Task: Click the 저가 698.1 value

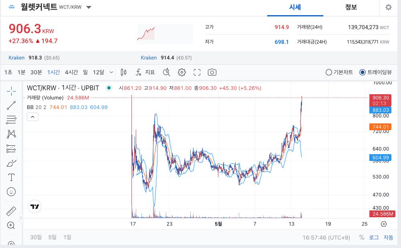Action: (x=282, y=42)
